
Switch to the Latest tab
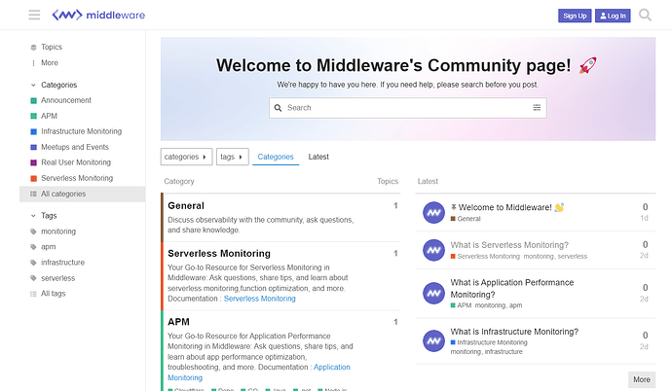click(318, 157)
